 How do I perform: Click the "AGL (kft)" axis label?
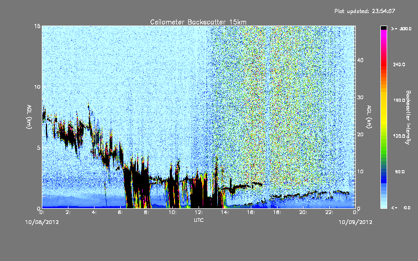click(369, 117)
